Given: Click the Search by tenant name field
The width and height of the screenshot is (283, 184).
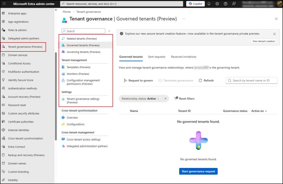Looking at the screenshot, I should tap(251, 81).
